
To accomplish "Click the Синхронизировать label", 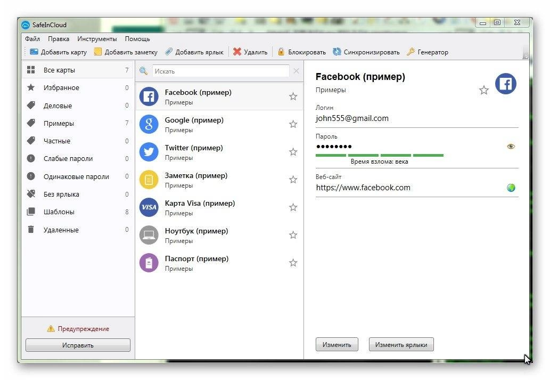I will [372, 52].
